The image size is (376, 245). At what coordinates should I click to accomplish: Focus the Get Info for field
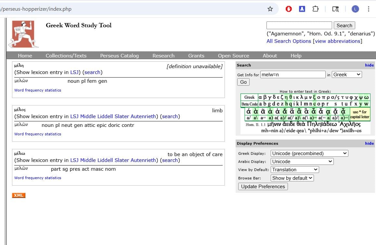point(293,75)
